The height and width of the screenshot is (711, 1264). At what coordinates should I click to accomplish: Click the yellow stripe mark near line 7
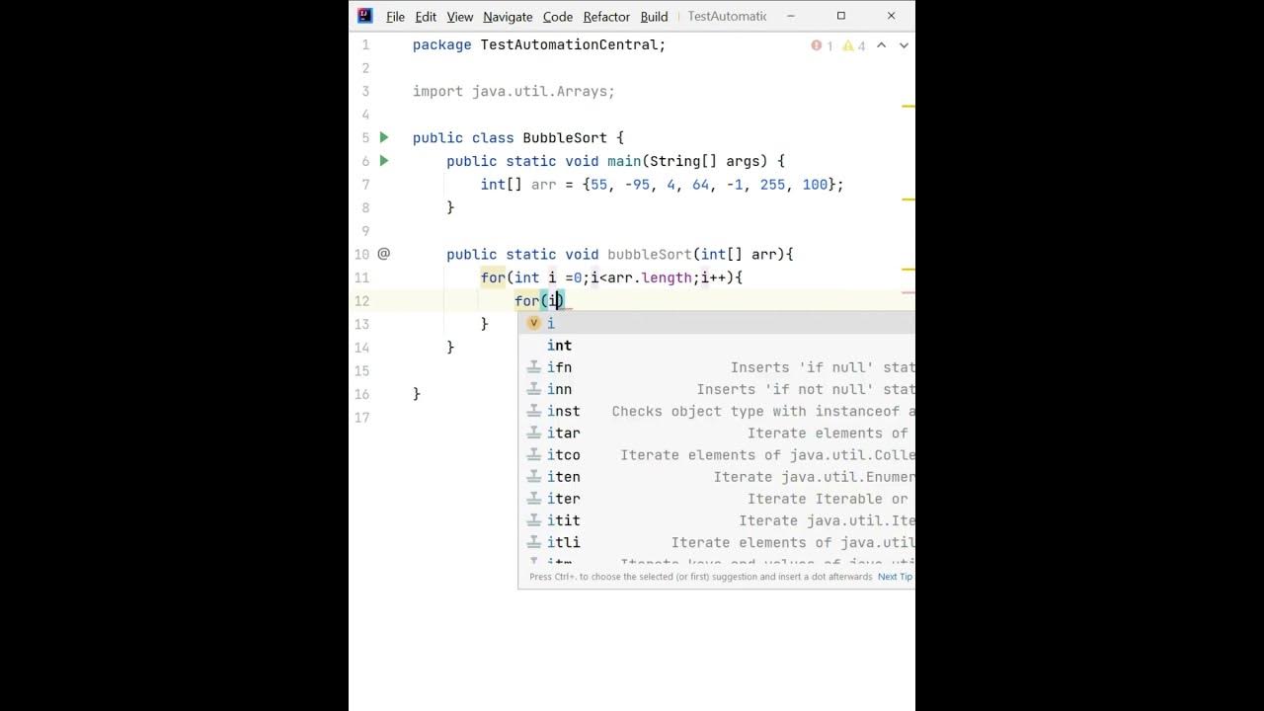(908, 199)
